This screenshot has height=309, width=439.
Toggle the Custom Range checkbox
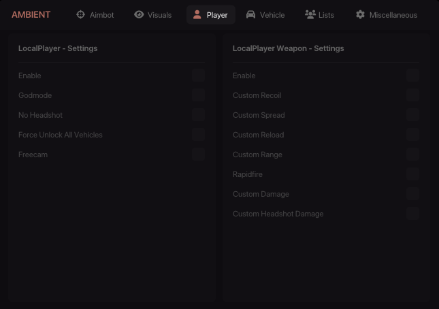(412, 154)
